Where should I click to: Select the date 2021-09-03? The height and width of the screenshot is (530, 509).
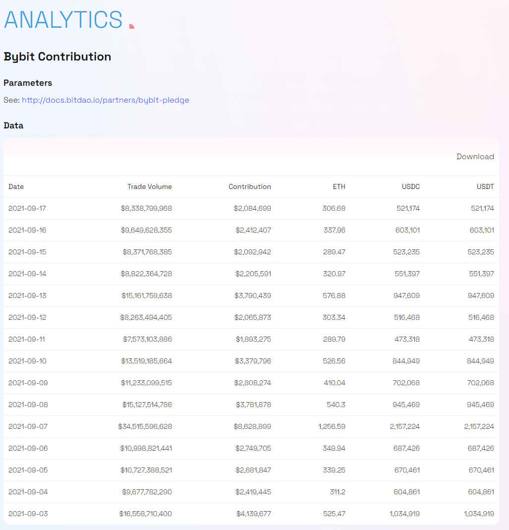point(28,514)
